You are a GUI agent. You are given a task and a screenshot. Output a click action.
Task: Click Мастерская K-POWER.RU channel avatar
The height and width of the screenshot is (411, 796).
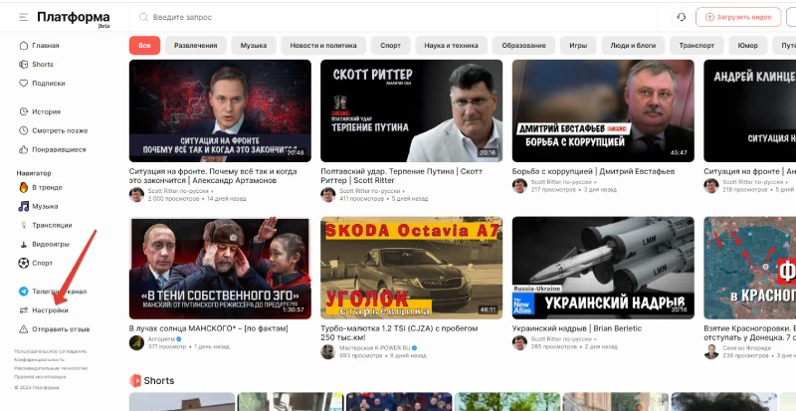328,351
